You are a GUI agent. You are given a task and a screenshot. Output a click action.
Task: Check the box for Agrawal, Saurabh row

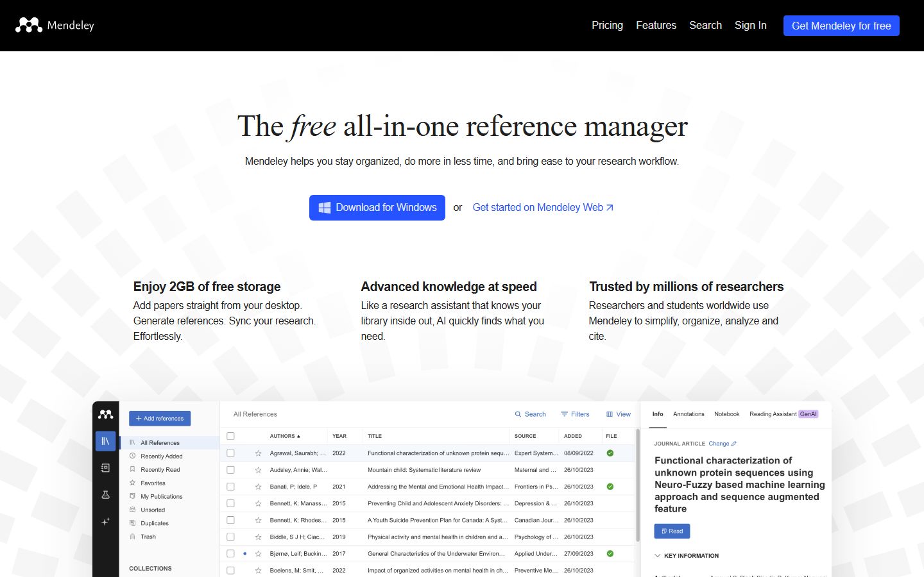[x=230, y=453]
